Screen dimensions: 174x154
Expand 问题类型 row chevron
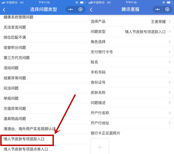coord(169,32)
